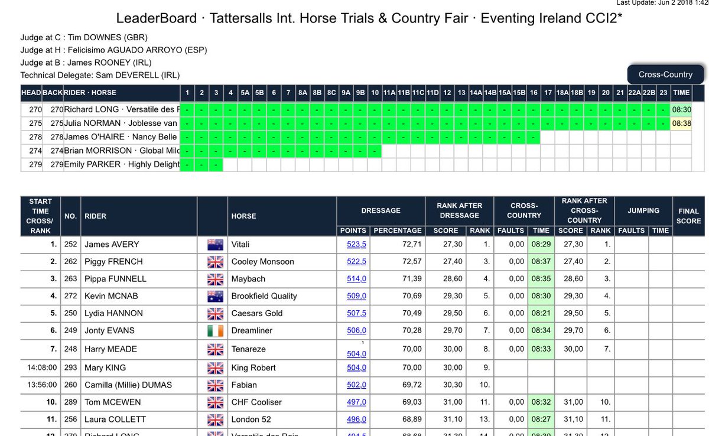The height and width of the screenshot is (436, 709).
Task: Open dressage points link 522,5
Action: click(356, 261)
